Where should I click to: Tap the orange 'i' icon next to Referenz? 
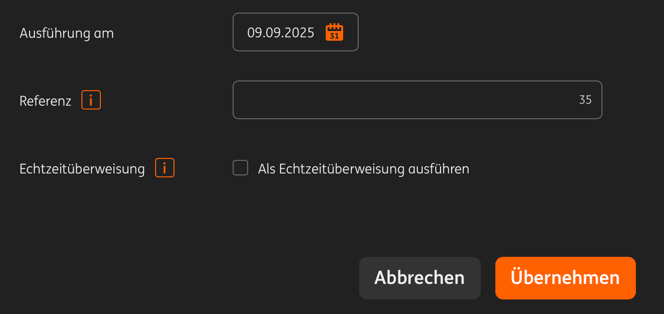pos(91,100)
